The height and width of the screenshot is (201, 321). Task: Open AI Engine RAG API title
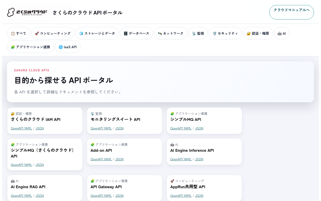tap(28, 187)
